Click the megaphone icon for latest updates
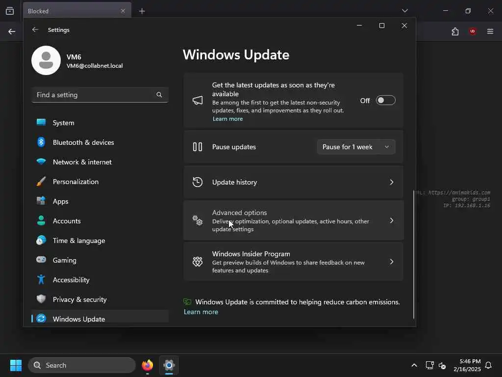 [x=198, y=101]
